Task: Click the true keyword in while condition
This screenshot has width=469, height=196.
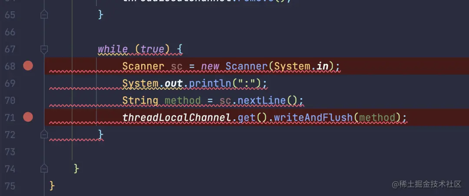Action: pyautogui.click(x=152, y=49)
